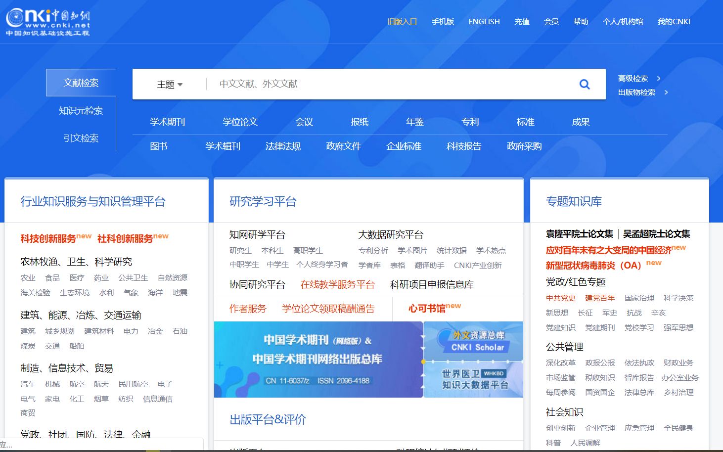Select the 年鉴 database

pos(415,122)
